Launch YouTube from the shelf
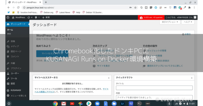The width and height of the screenshot is (203, 106). [72, 103]
